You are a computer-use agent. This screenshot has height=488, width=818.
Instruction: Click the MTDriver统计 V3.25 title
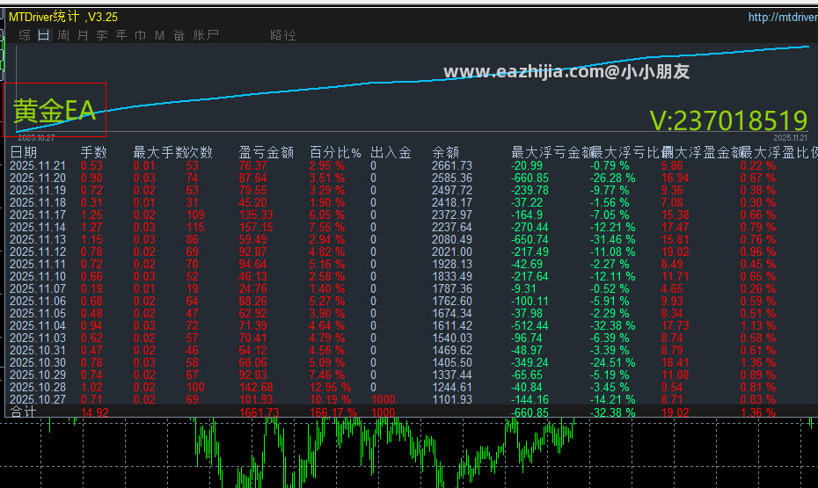click(x=63, y=17)
